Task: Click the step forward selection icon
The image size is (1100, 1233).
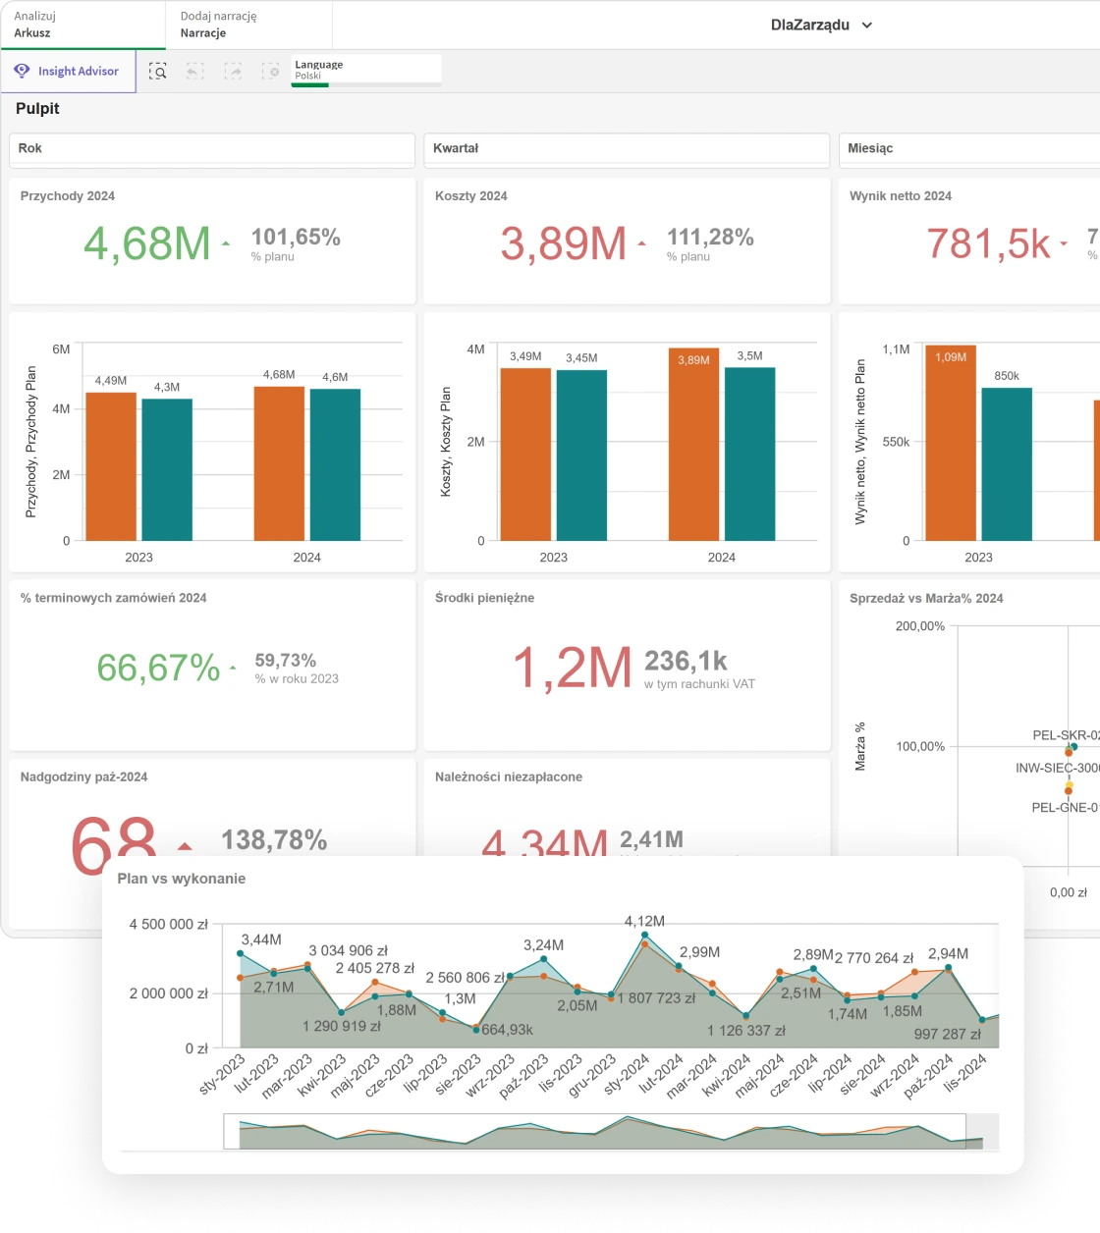Action: pos(233,72)
